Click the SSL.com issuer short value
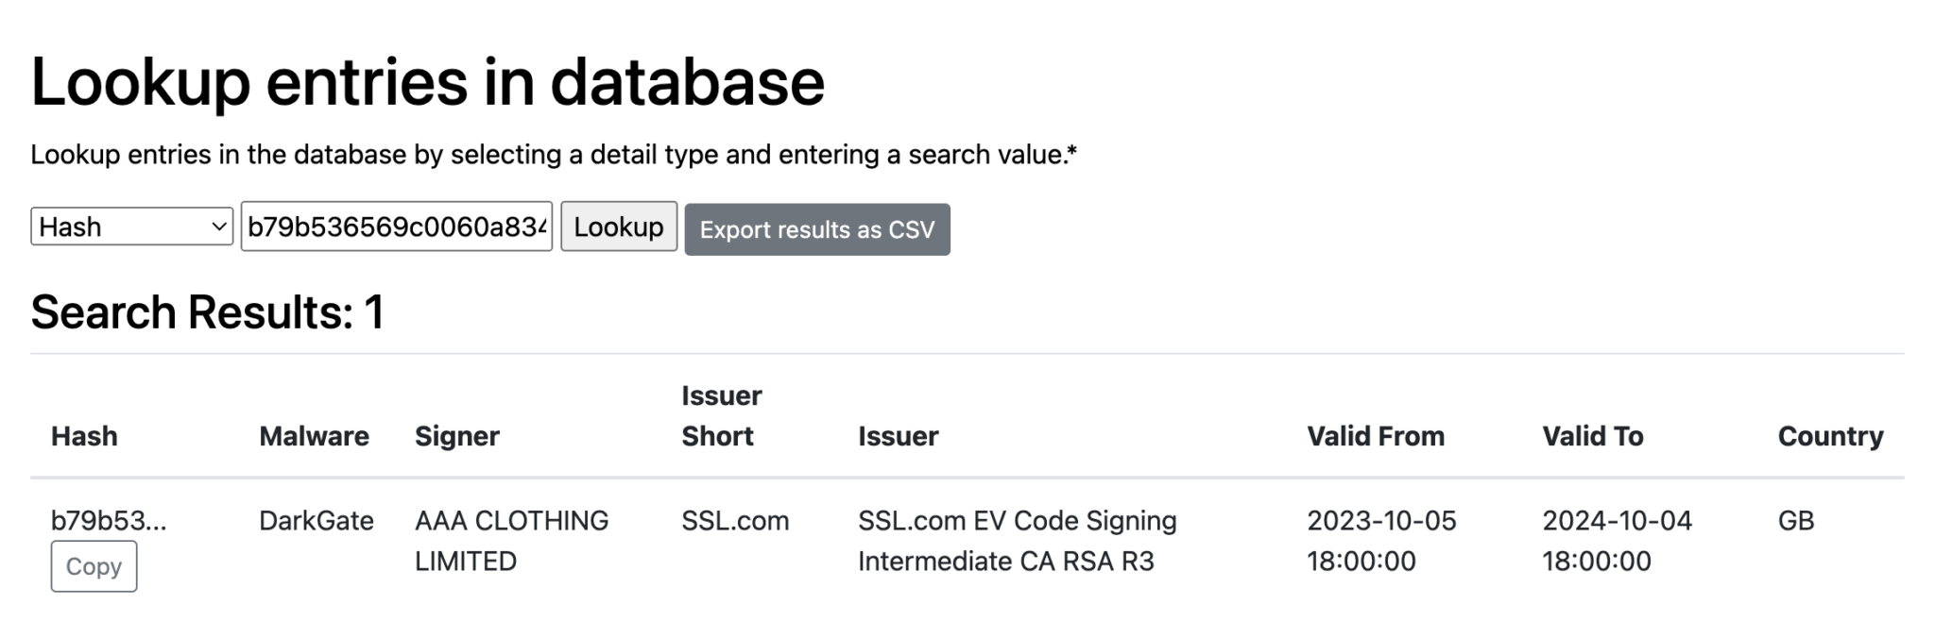This screenshot has height=638, width=1935. 734,520
